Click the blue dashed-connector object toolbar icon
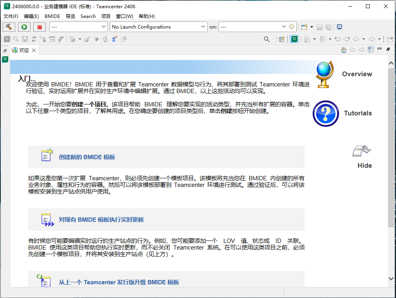 pos(115,39)
